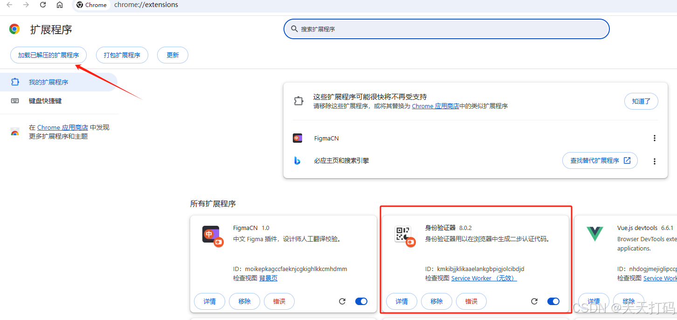
Task: Open 背景页 inspect view link
Action: (268, 278)
